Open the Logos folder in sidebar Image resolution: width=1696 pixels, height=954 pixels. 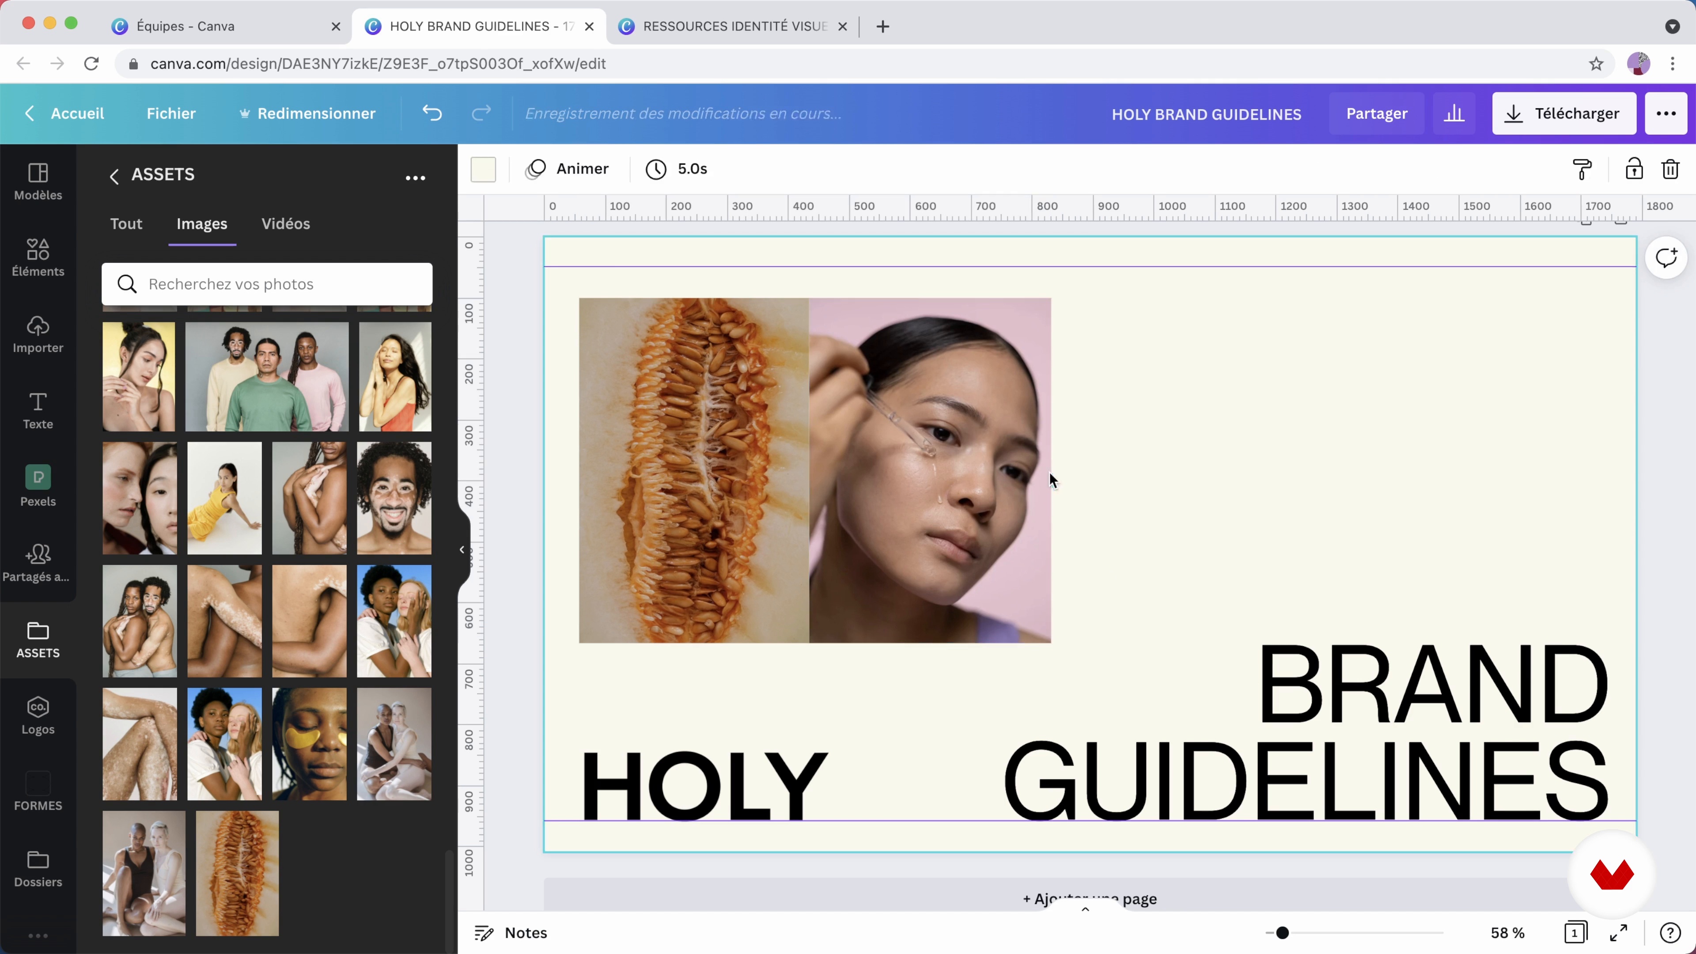pos(38,715)
